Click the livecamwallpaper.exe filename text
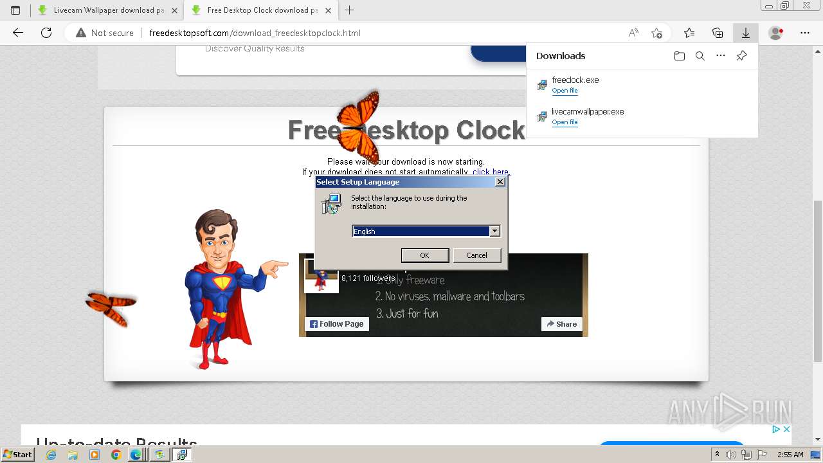823x463 pixels. click(x=588, y=111)
